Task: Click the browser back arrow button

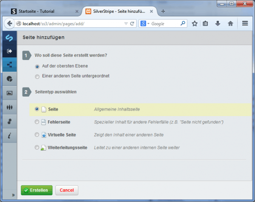Action: (10, 23)
